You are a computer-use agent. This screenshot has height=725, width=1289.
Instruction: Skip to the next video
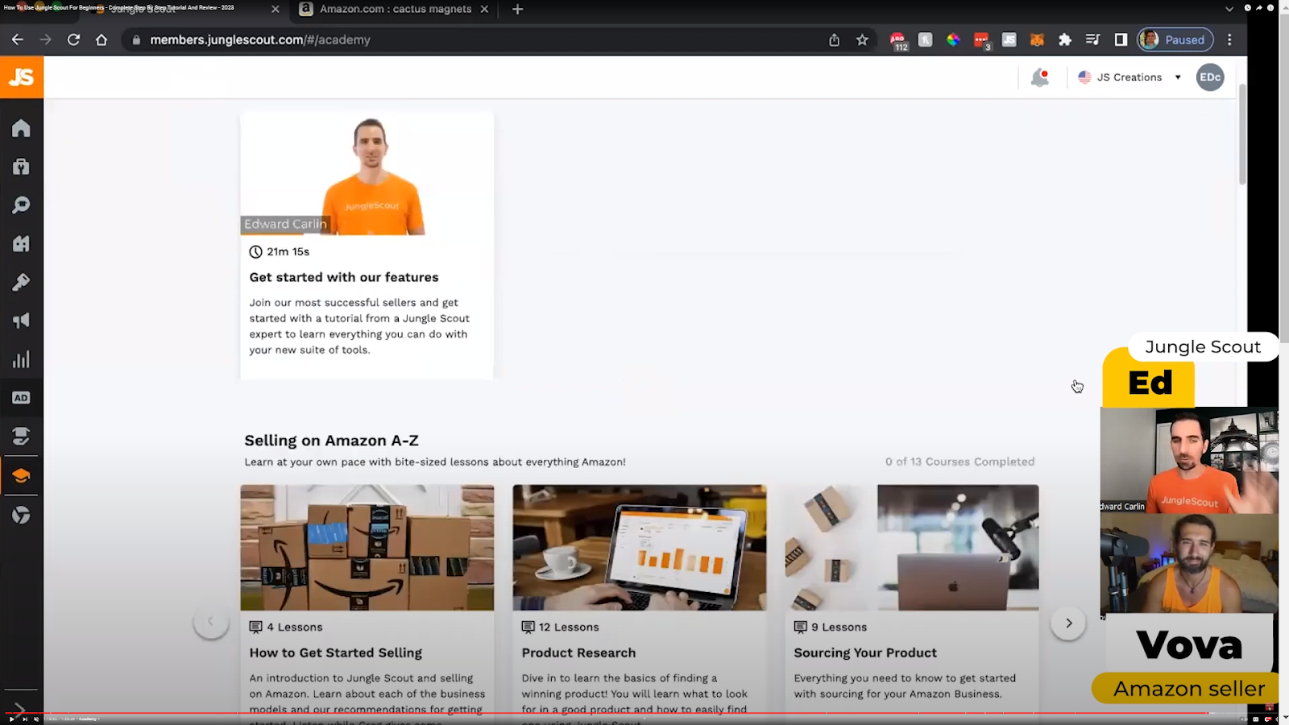point(24,719)
